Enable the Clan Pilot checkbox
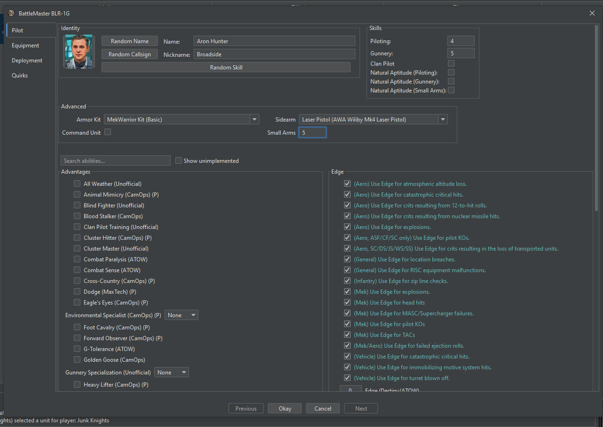603x427 pixels. 451,63
